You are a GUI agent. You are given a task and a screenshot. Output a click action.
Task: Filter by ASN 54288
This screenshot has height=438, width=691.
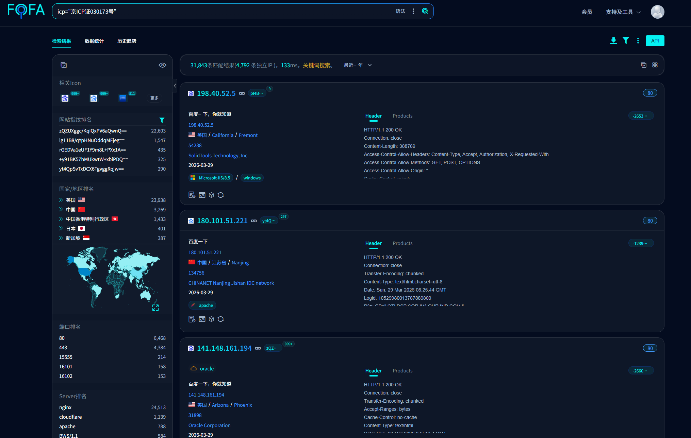point(195,145)
